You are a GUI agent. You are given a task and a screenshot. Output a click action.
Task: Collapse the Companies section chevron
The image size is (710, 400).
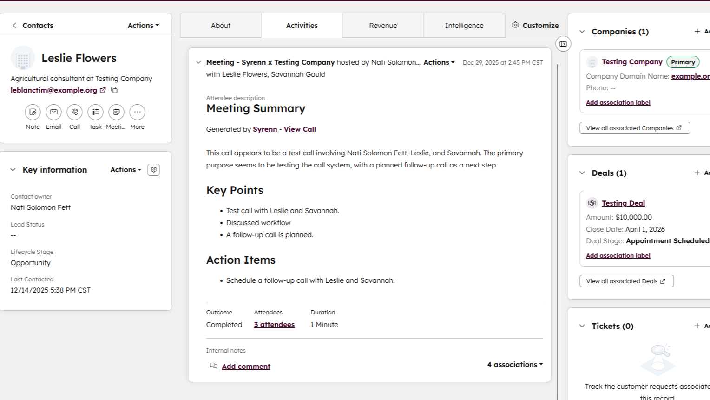tap(582, 32)
